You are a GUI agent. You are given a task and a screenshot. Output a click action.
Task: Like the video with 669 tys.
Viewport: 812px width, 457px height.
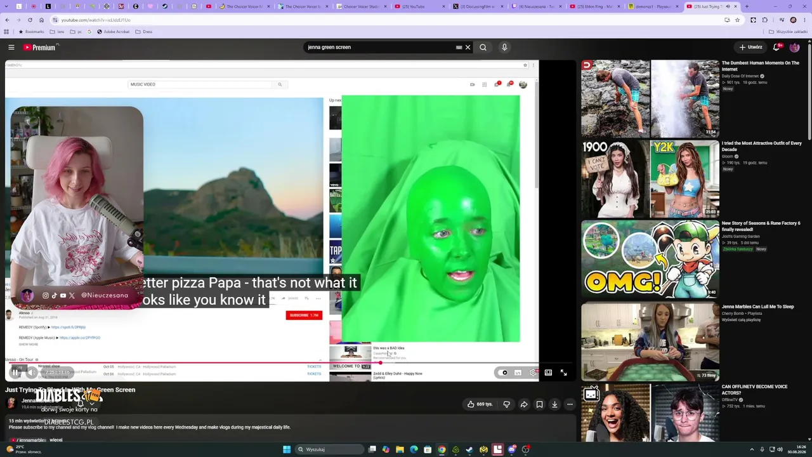[480, 404]
